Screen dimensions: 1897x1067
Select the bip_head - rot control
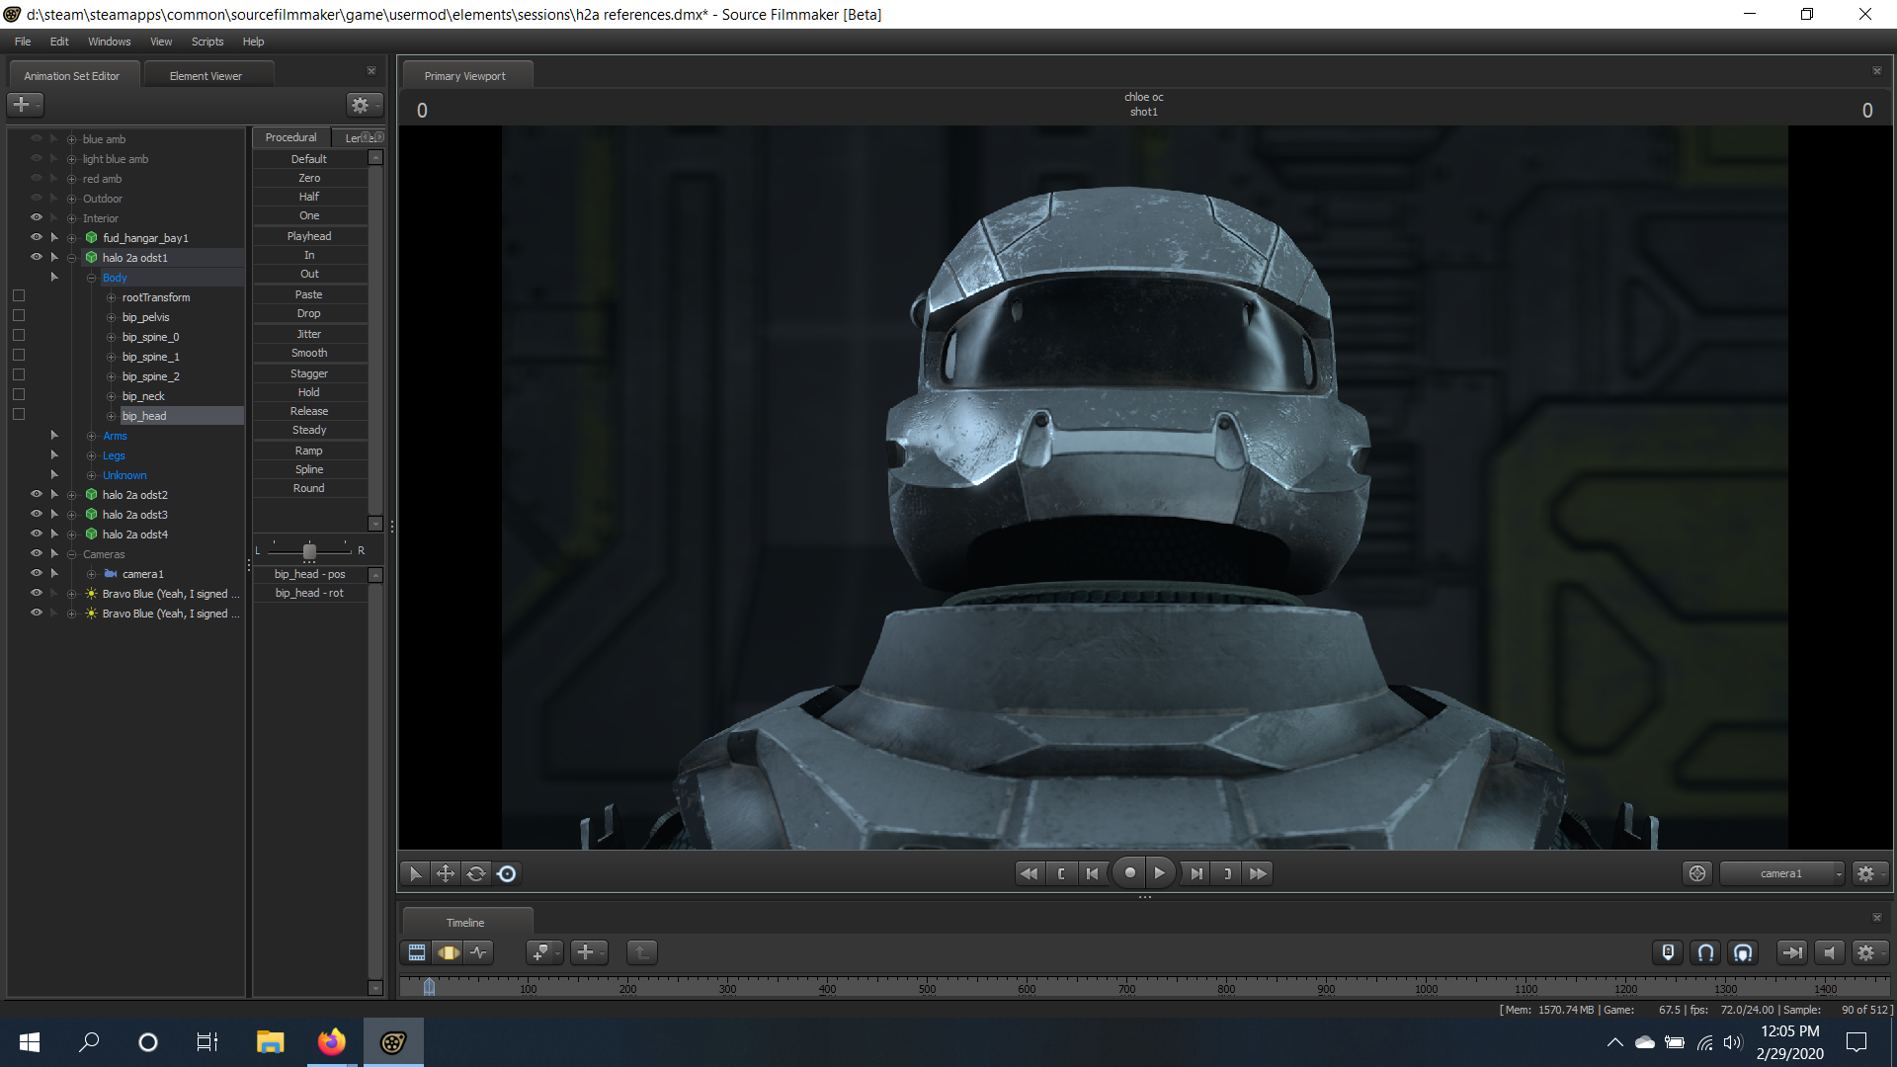coord(309,593)
